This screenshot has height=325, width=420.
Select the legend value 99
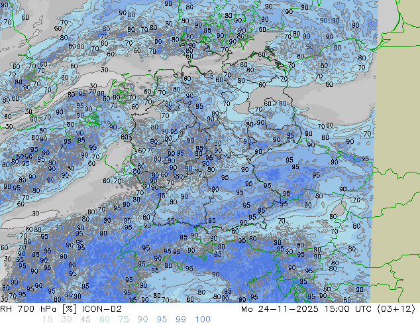pos(181,320)
